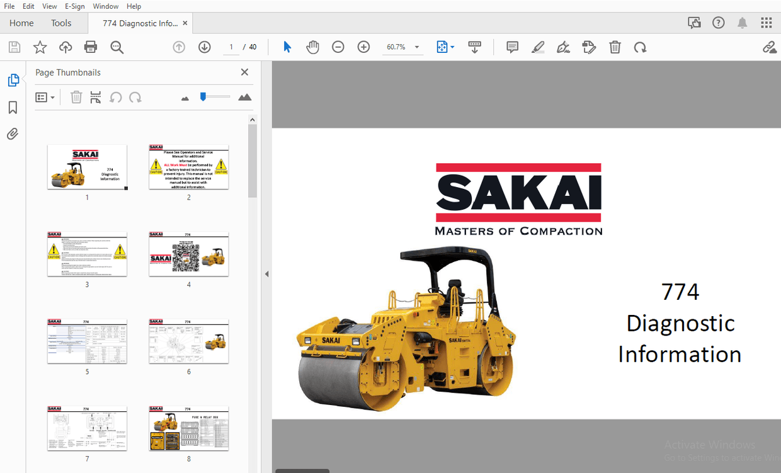
Task: Go to previous page arrow
Action: coord(179,47)
